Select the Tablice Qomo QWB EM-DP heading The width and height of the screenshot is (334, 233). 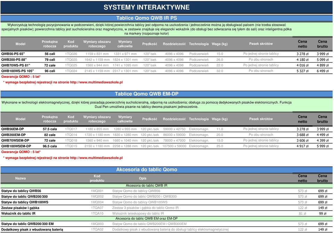[x=146, y=94]
